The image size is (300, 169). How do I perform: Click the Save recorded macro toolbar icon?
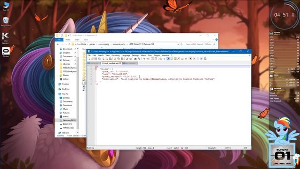(x=205, y=59)
